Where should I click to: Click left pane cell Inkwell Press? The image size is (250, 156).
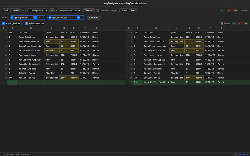31,73
